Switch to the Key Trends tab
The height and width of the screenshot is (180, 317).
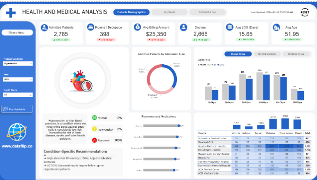point(169,12)
